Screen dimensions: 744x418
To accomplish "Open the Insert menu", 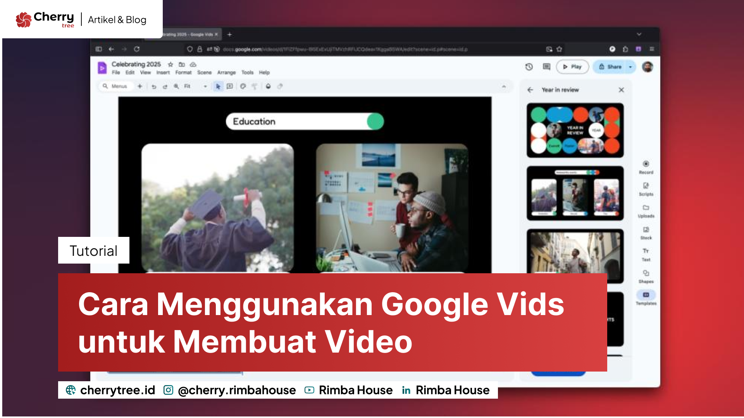I will (x=163, y=72).
